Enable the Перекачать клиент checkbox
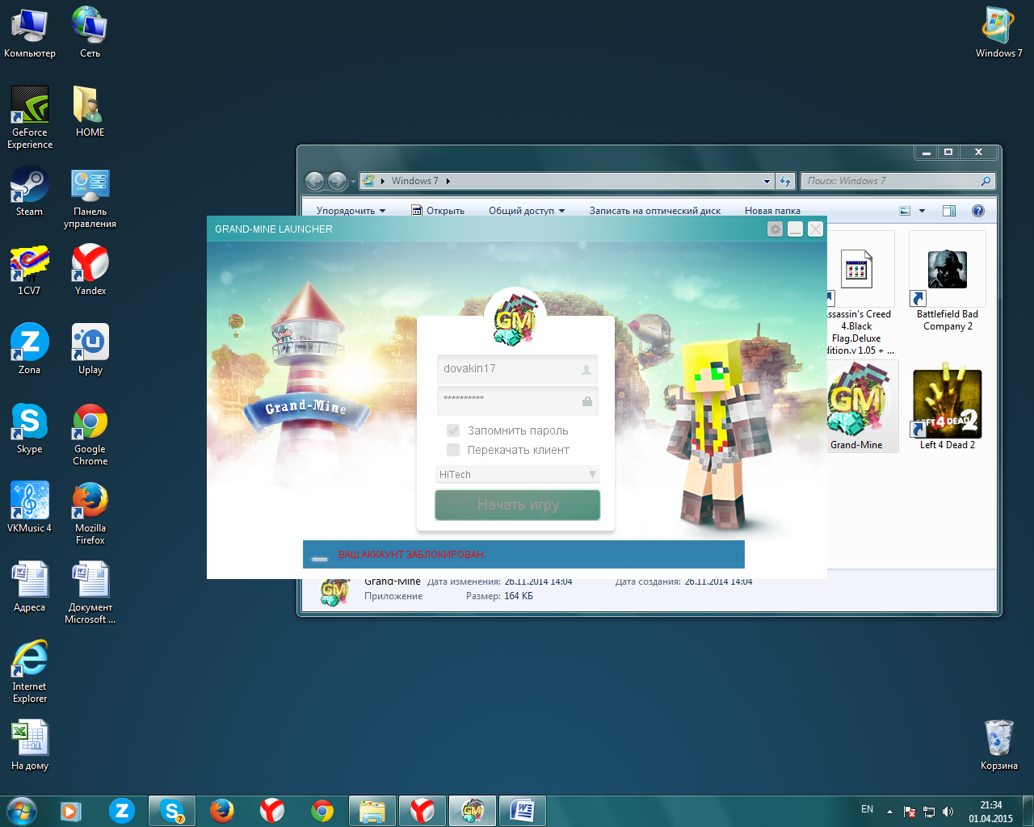Screen dimensions: 1034x827 coord(453,450)
